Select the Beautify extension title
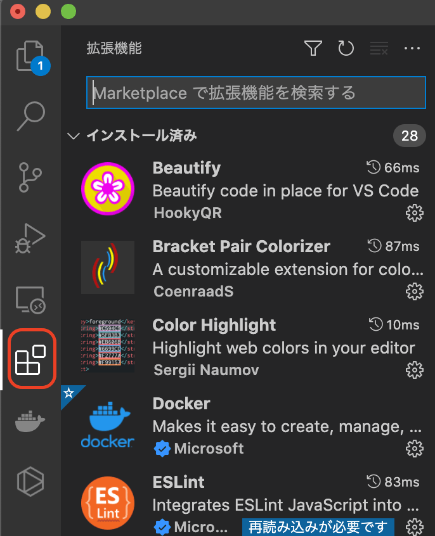This screenshot has height=536, width=435. pos(186,168)
